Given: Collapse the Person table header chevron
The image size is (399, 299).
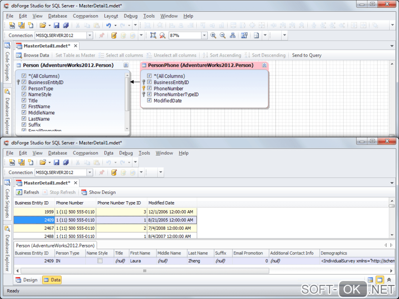Looking at the screenshot, I should (126, 65).
